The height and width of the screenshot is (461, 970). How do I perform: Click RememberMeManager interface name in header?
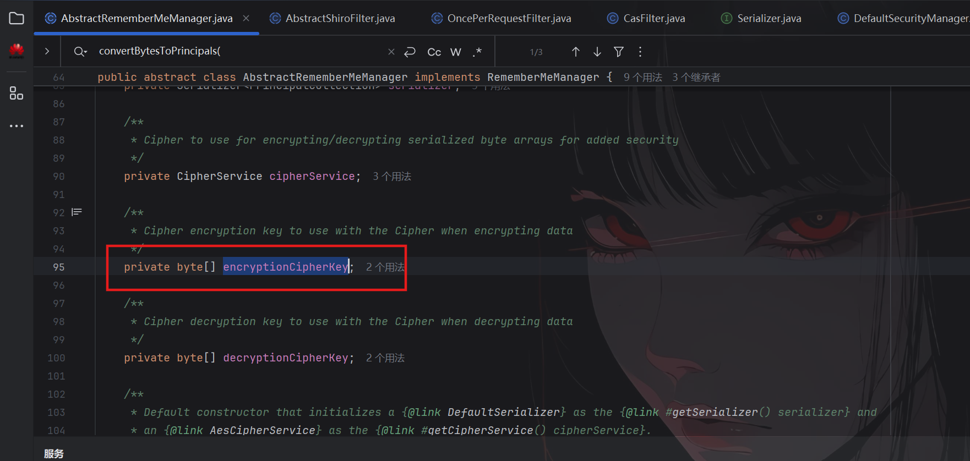543,77
